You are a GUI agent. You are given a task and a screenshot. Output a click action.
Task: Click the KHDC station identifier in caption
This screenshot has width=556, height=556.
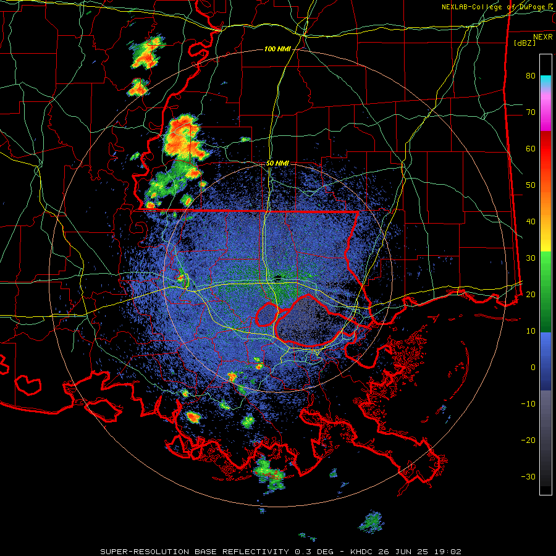(361, 552)
